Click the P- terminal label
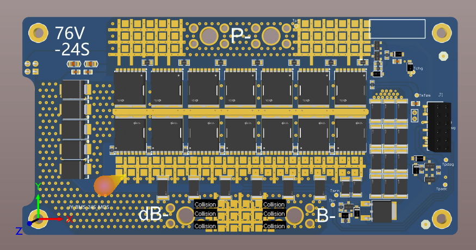476x250 pixels. tap(240, 35)
